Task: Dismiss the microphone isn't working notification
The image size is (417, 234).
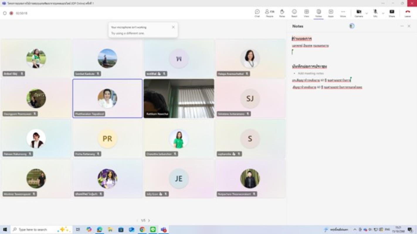Action: point(173,27)
